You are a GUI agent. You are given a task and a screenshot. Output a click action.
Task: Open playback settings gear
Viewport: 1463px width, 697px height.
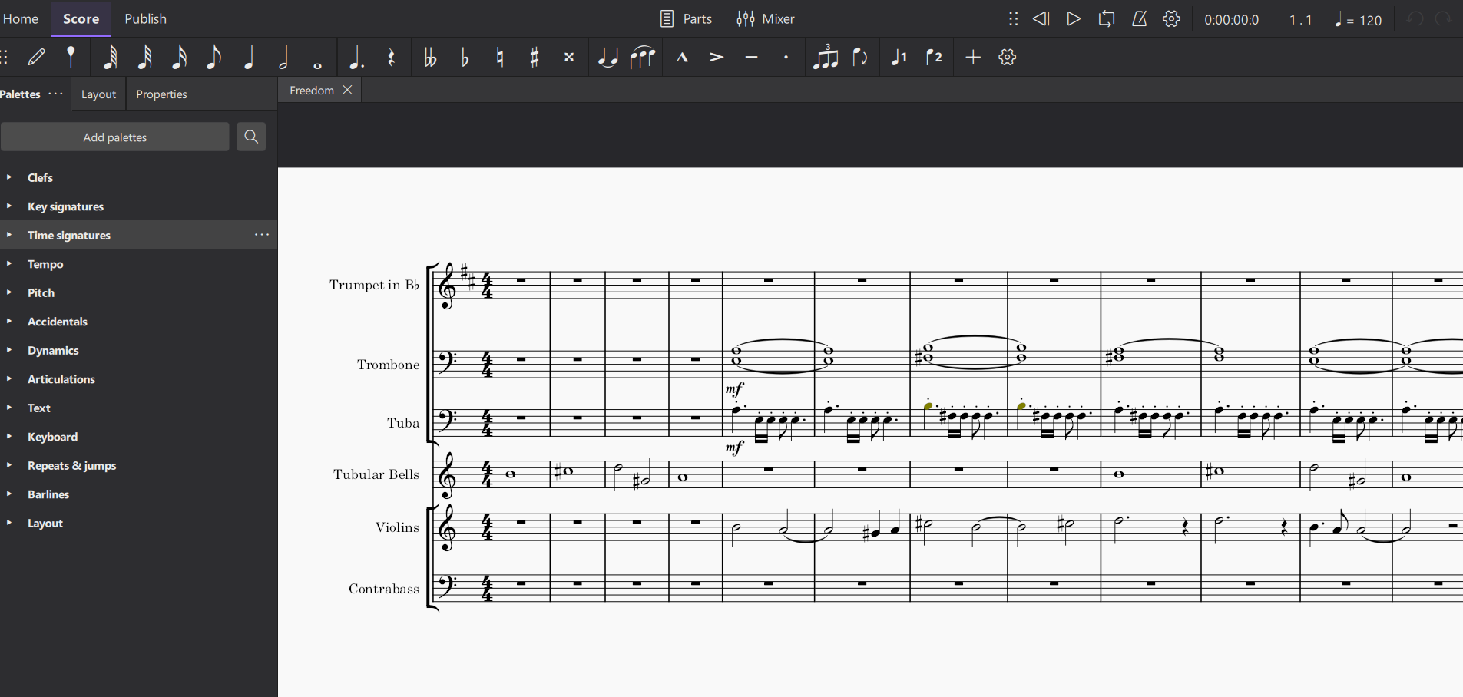point(1172,18)
